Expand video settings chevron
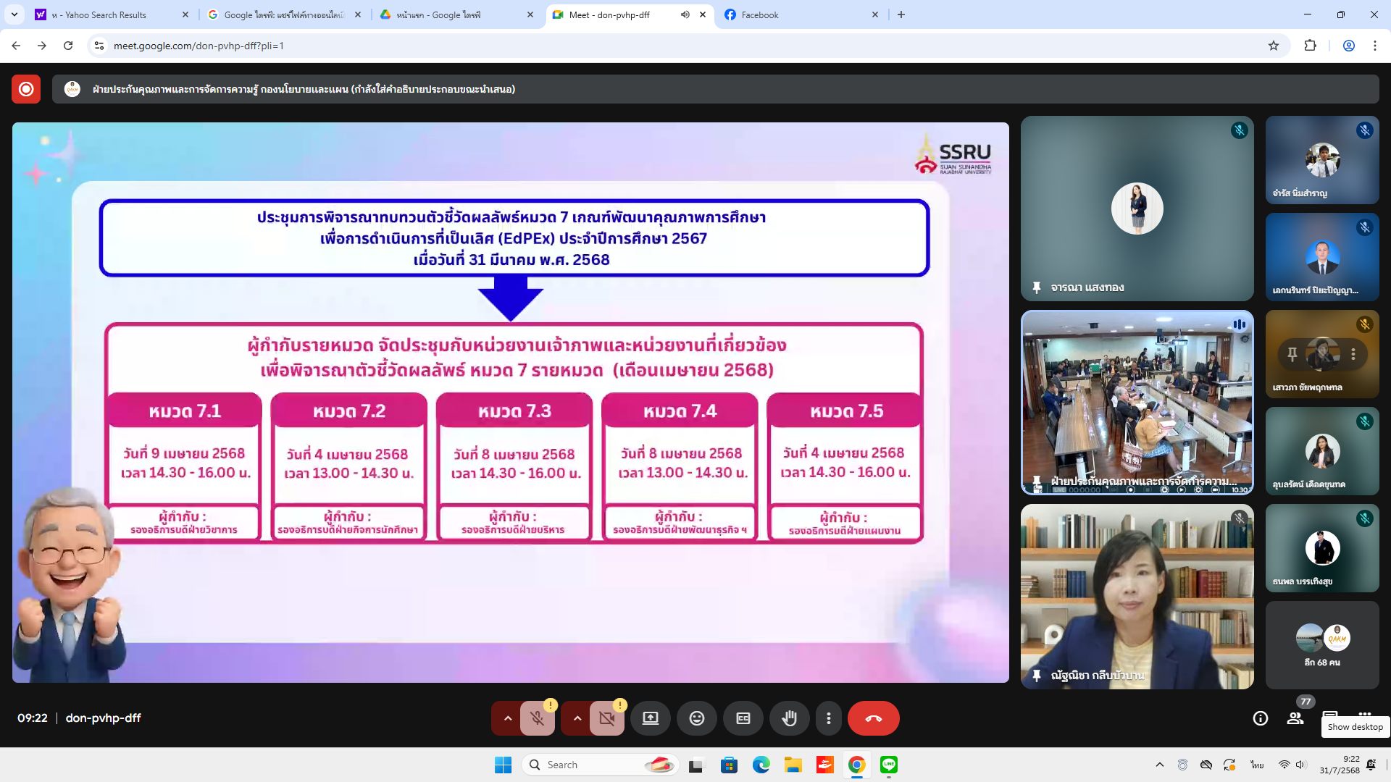 577,718
